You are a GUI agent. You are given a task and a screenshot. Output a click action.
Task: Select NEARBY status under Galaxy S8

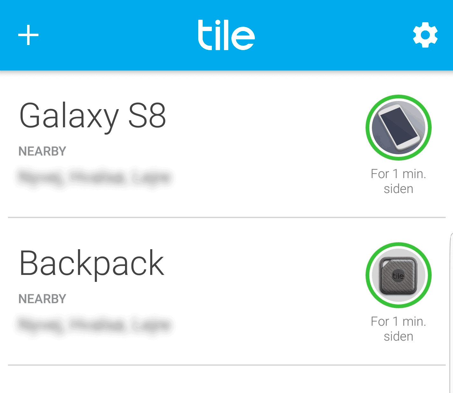pos(42,151)
